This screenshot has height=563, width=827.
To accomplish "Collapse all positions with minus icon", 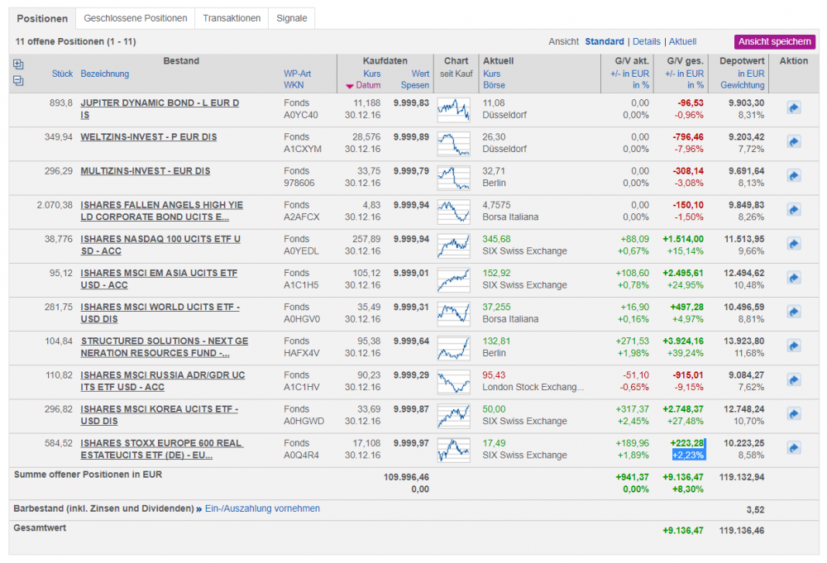I will 19,80.
